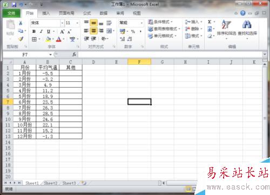Click the Fill down icon
The height and width of the screenshot is (195, 270).
click(210, 29)
